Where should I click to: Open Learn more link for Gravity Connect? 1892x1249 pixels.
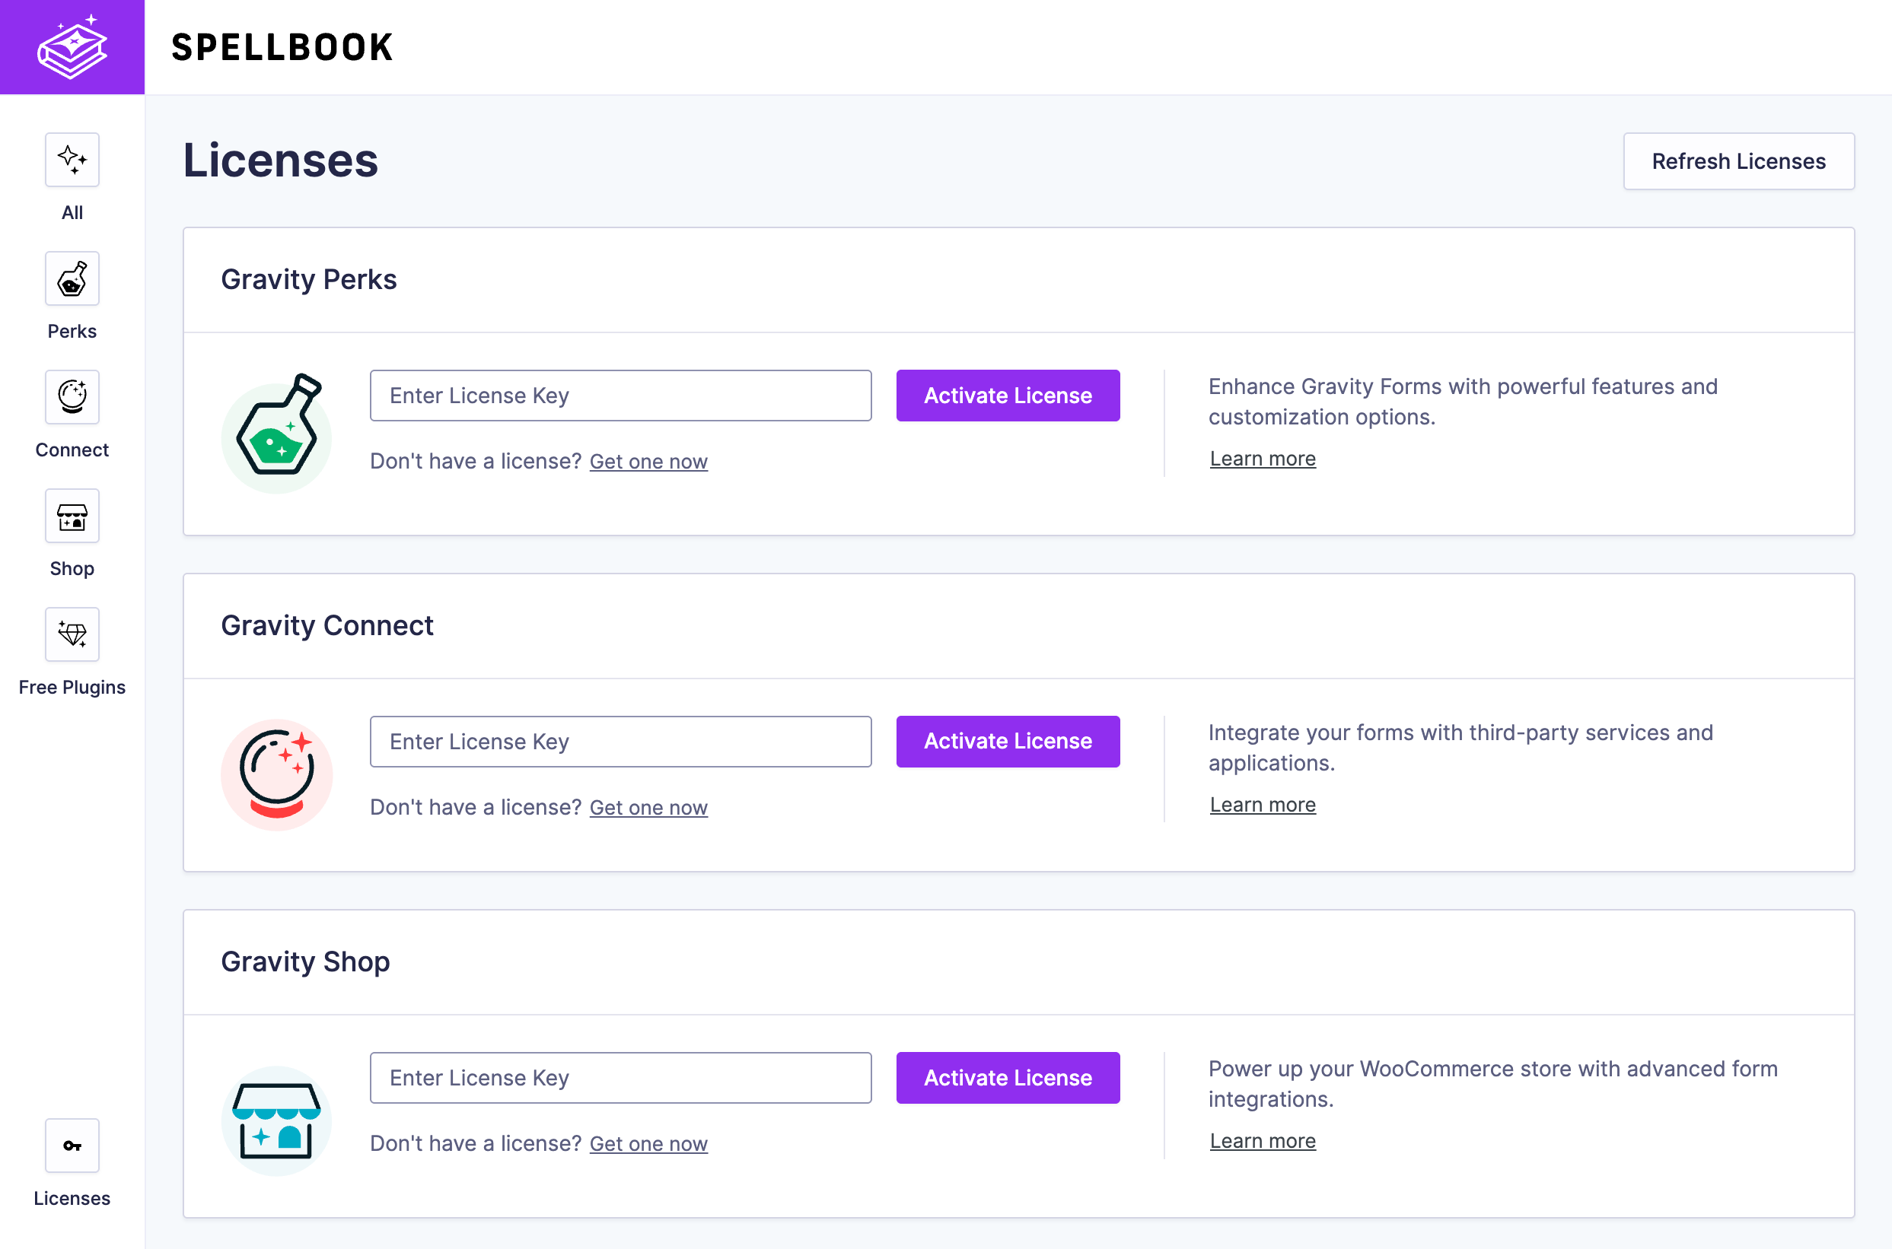click(x=1263, y=805)
